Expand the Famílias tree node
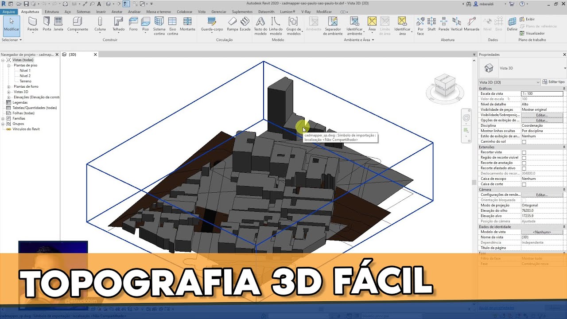The height and width of the screenshot is (319, 567). [x=3, y=118]
